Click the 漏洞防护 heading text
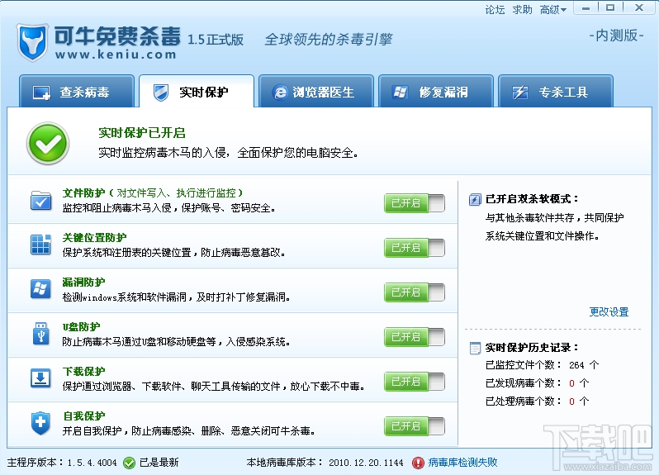This screenshot has width=659, height=475. pos(83,282)
